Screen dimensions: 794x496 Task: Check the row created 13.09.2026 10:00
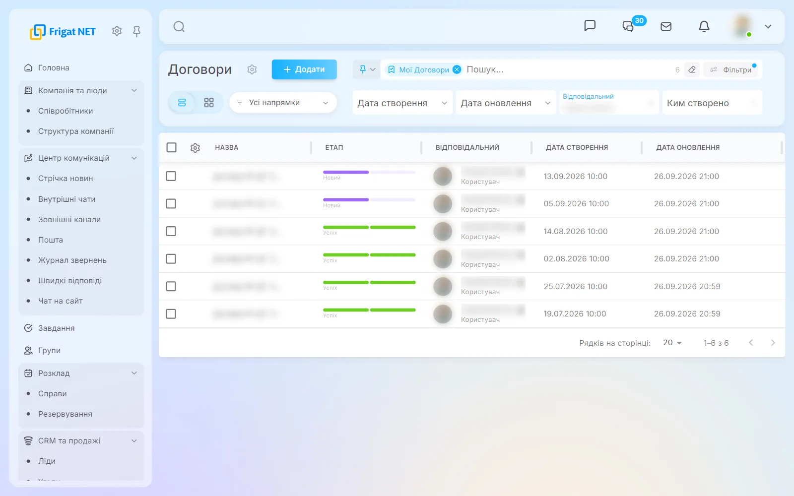pyautogui.click(x=171, y=176)
